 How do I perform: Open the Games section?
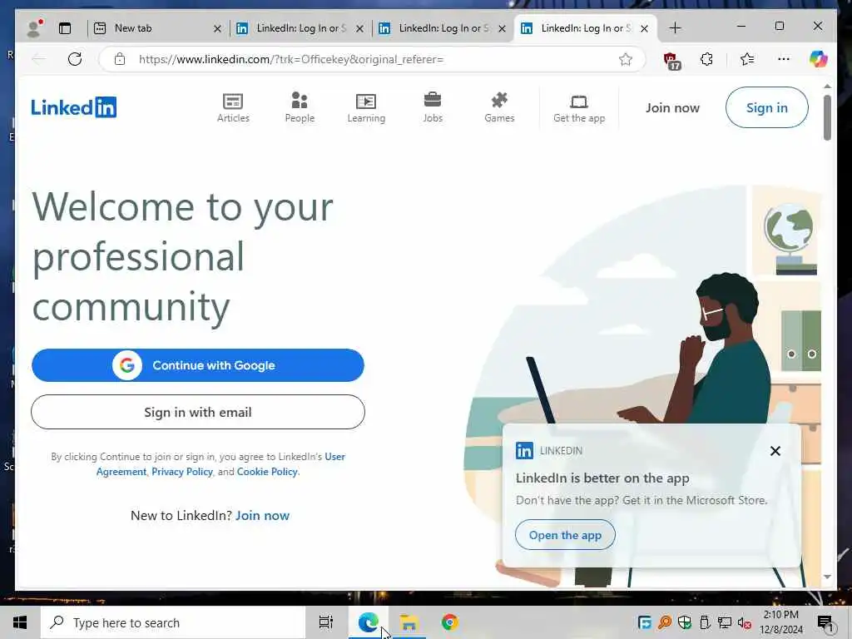[x=499, y=107]
